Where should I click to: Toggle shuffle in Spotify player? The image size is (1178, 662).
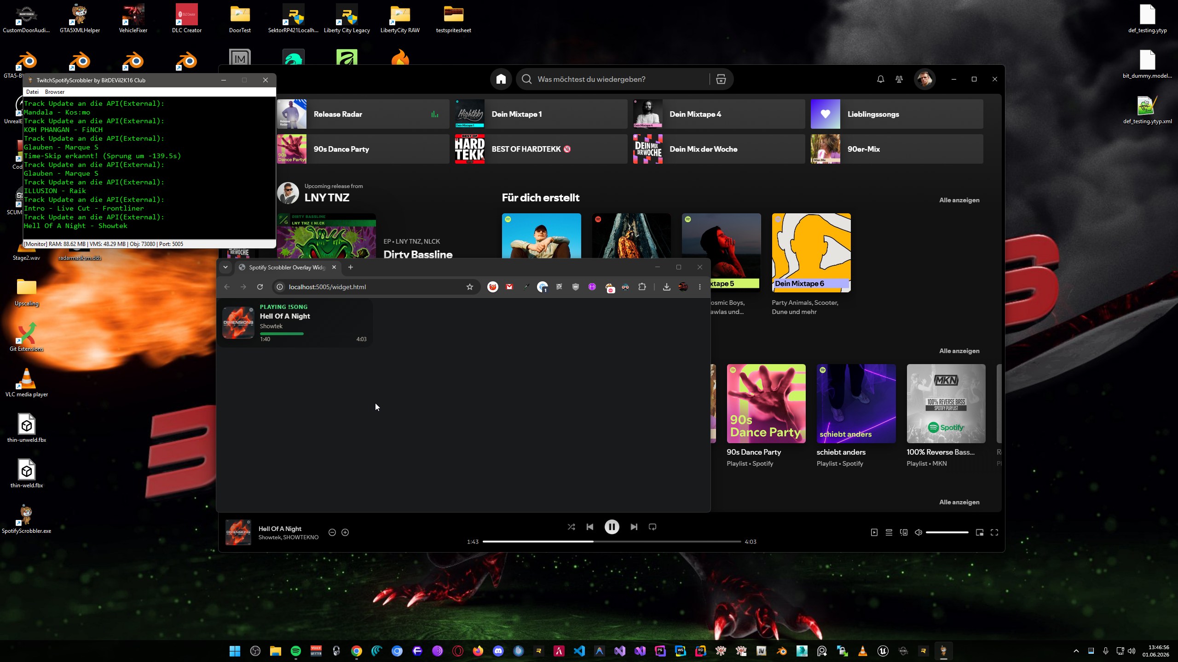571,527
